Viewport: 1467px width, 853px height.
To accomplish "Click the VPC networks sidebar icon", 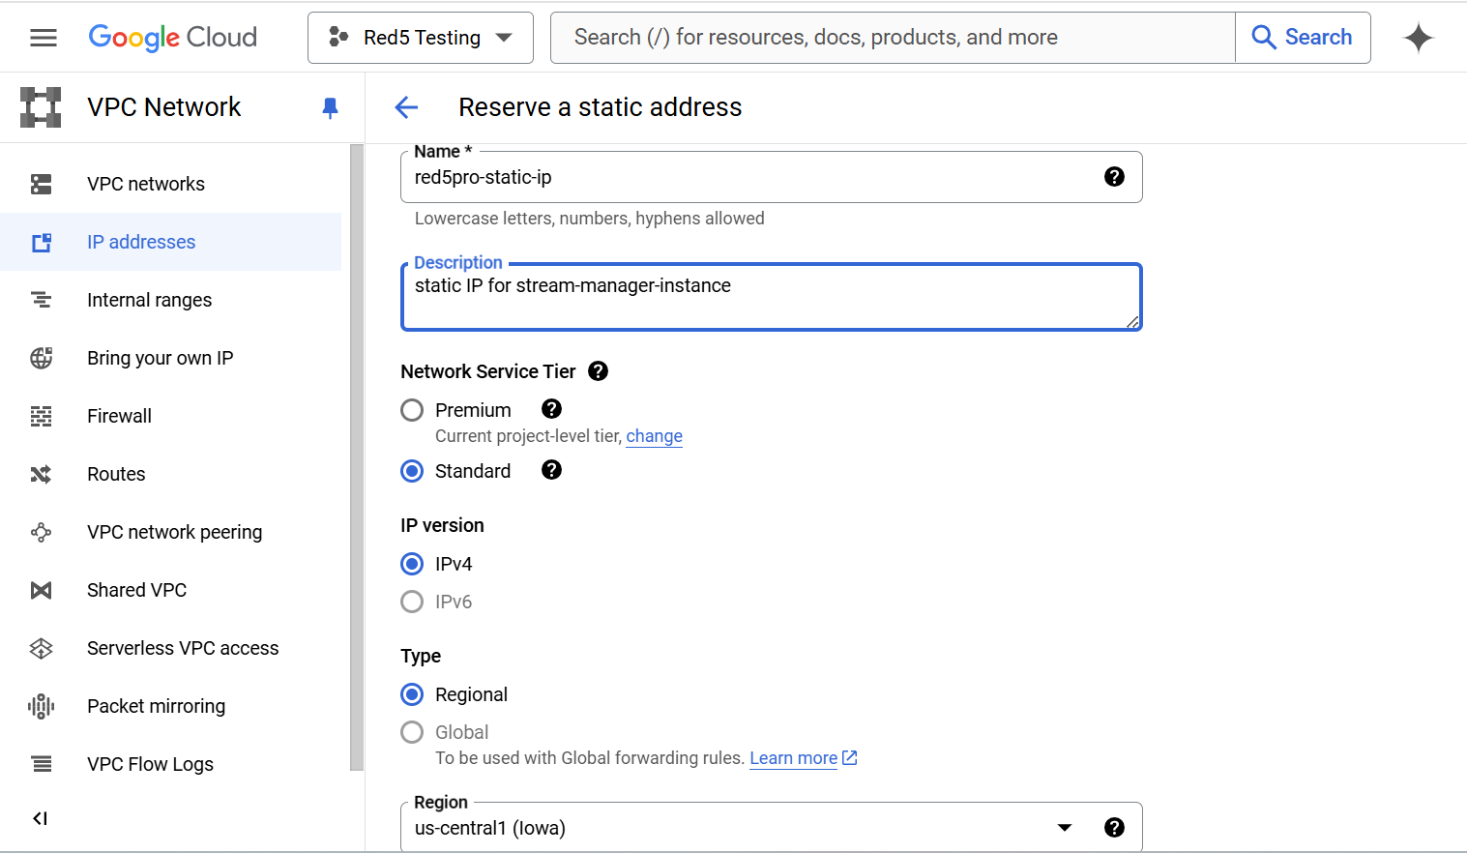I will pyautogui.click(x=41, y=184).
